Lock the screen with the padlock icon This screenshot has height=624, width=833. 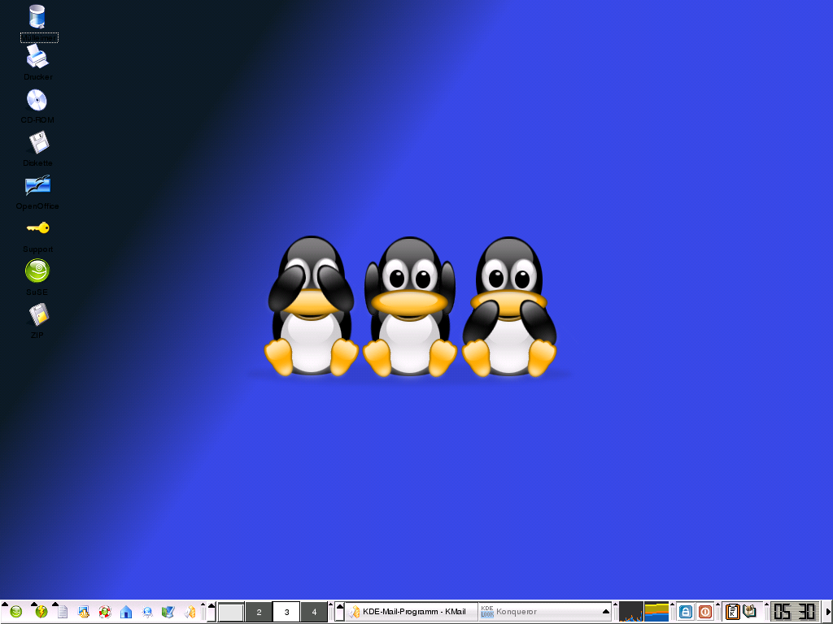[685, 612]
